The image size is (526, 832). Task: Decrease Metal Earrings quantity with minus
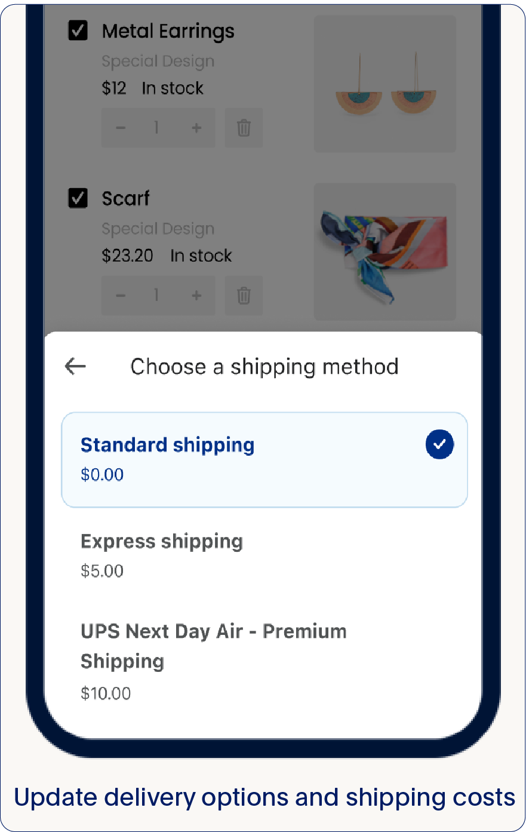pyautogui.click(x=121, y=128)
